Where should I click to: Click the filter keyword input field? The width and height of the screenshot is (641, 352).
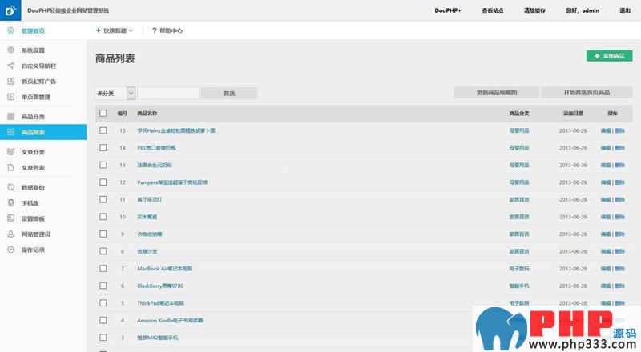click(x=168, y=93)
